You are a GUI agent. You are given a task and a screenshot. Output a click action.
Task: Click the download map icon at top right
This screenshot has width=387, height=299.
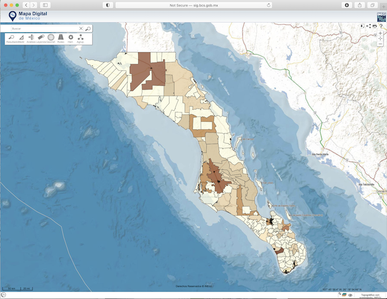tap(363, 26)
